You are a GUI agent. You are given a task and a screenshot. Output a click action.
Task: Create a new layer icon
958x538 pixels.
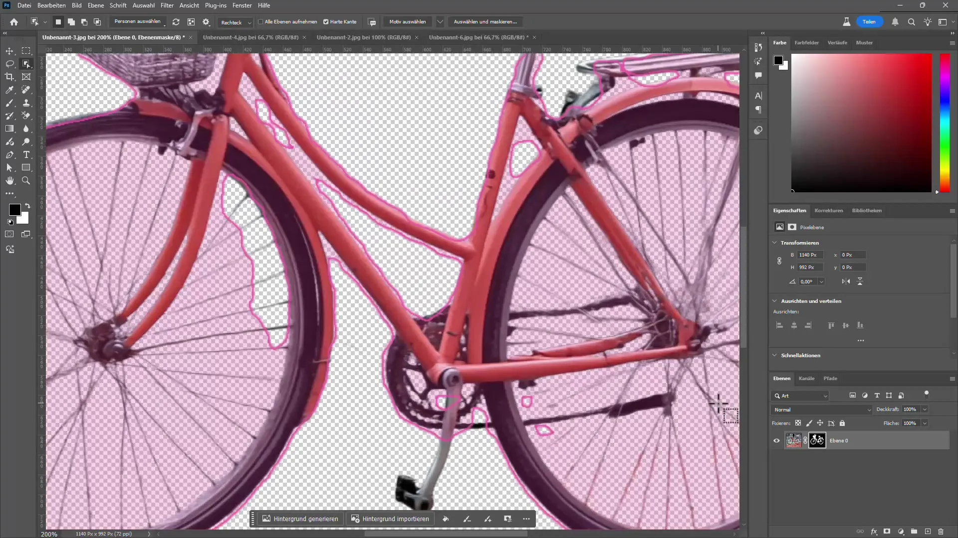(928, 532)
